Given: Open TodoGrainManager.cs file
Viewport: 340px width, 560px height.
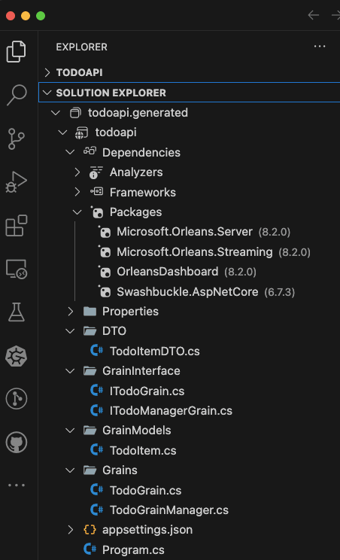Looking at the screenshot, I should [169, 510].
